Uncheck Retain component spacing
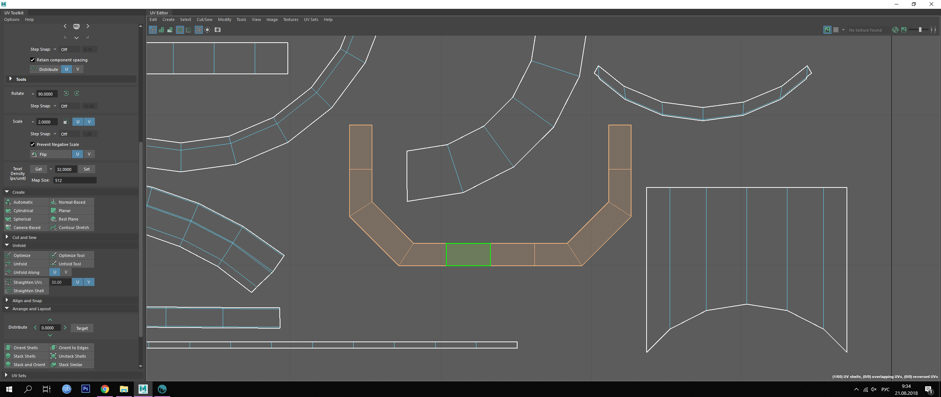 [x=33, y=60]
